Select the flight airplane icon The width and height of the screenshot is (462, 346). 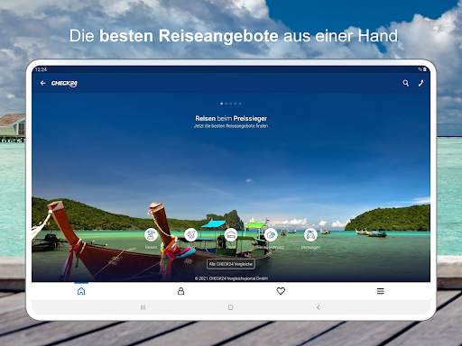190,234
